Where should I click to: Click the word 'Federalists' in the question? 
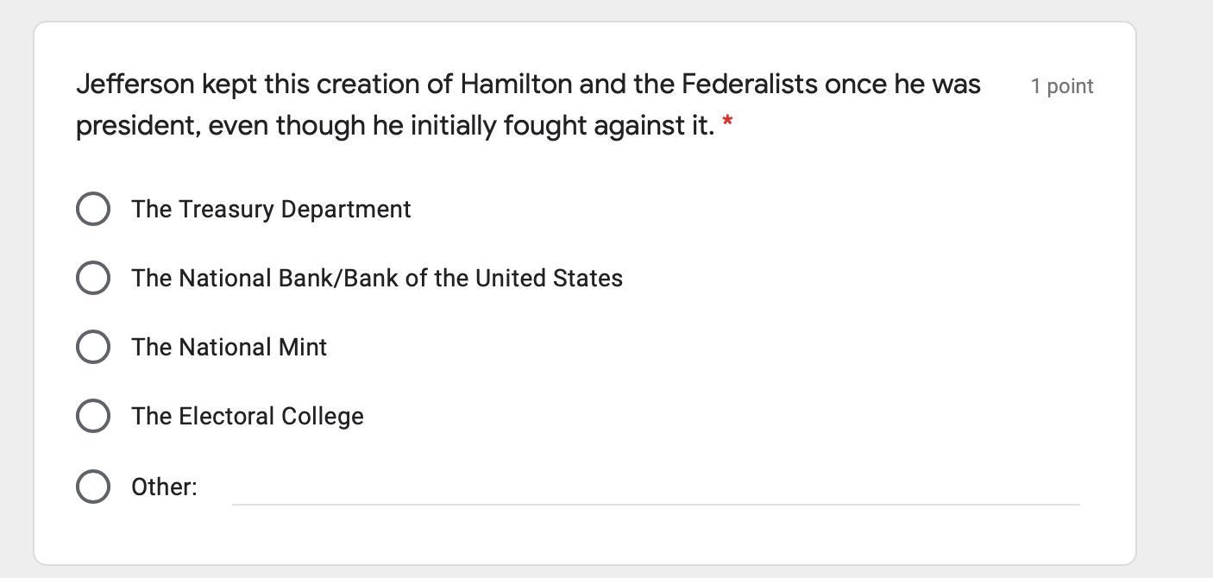point(749,85)
